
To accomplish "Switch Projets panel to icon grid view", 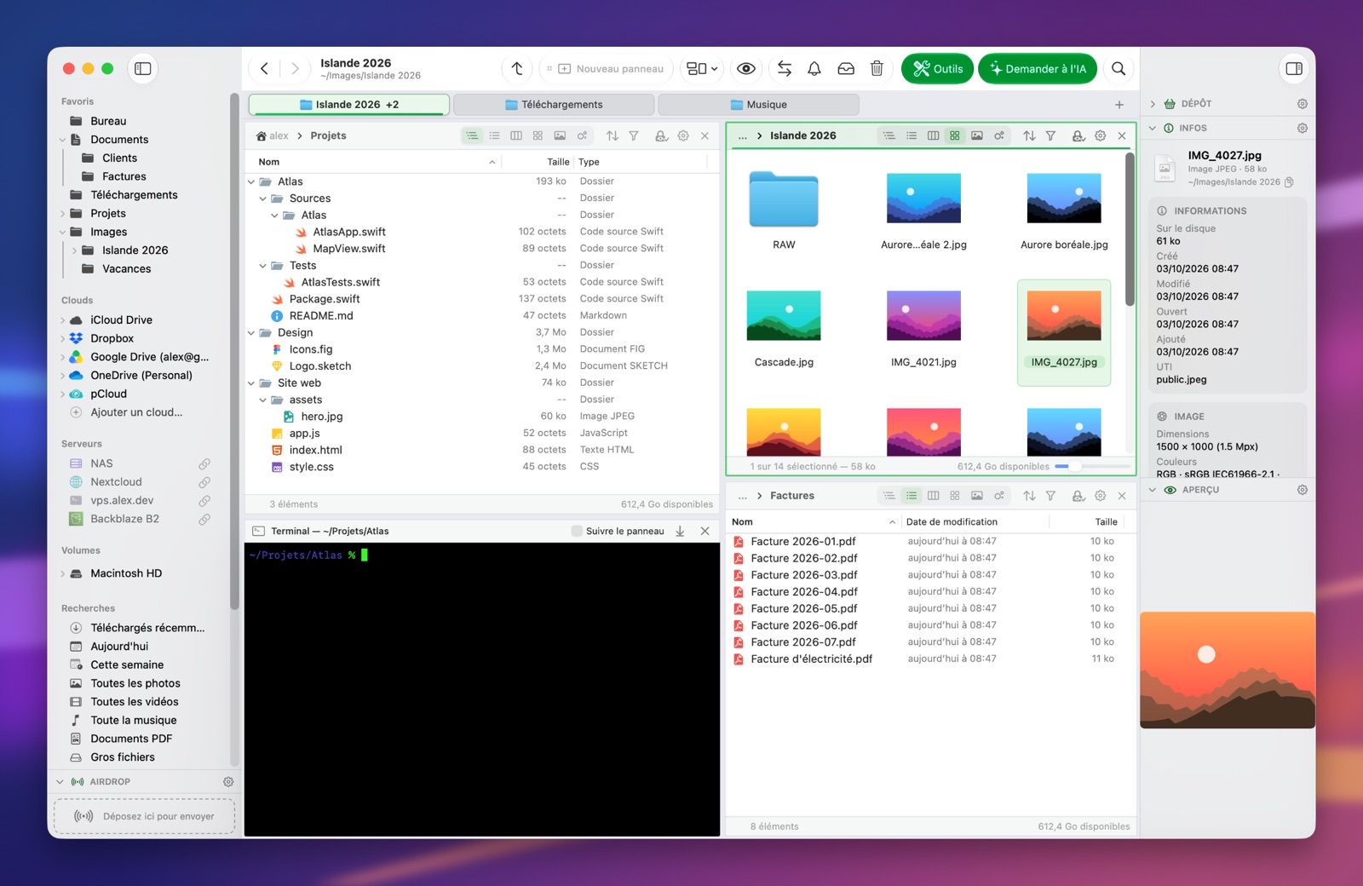I will (538, 136).
